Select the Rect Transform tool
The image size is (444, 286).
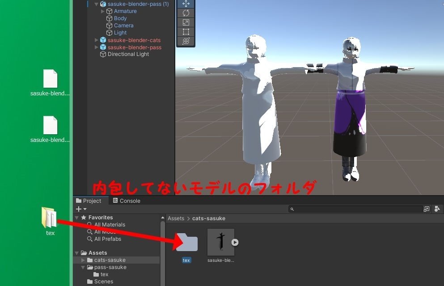[186, 32]
